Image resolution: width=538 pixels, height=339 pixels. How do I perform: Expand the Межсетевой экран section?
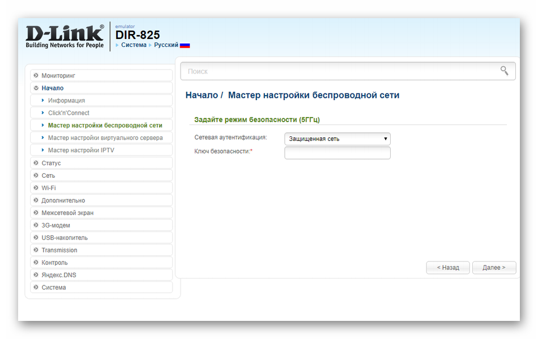pyautogui.click(x=67, y=213)
